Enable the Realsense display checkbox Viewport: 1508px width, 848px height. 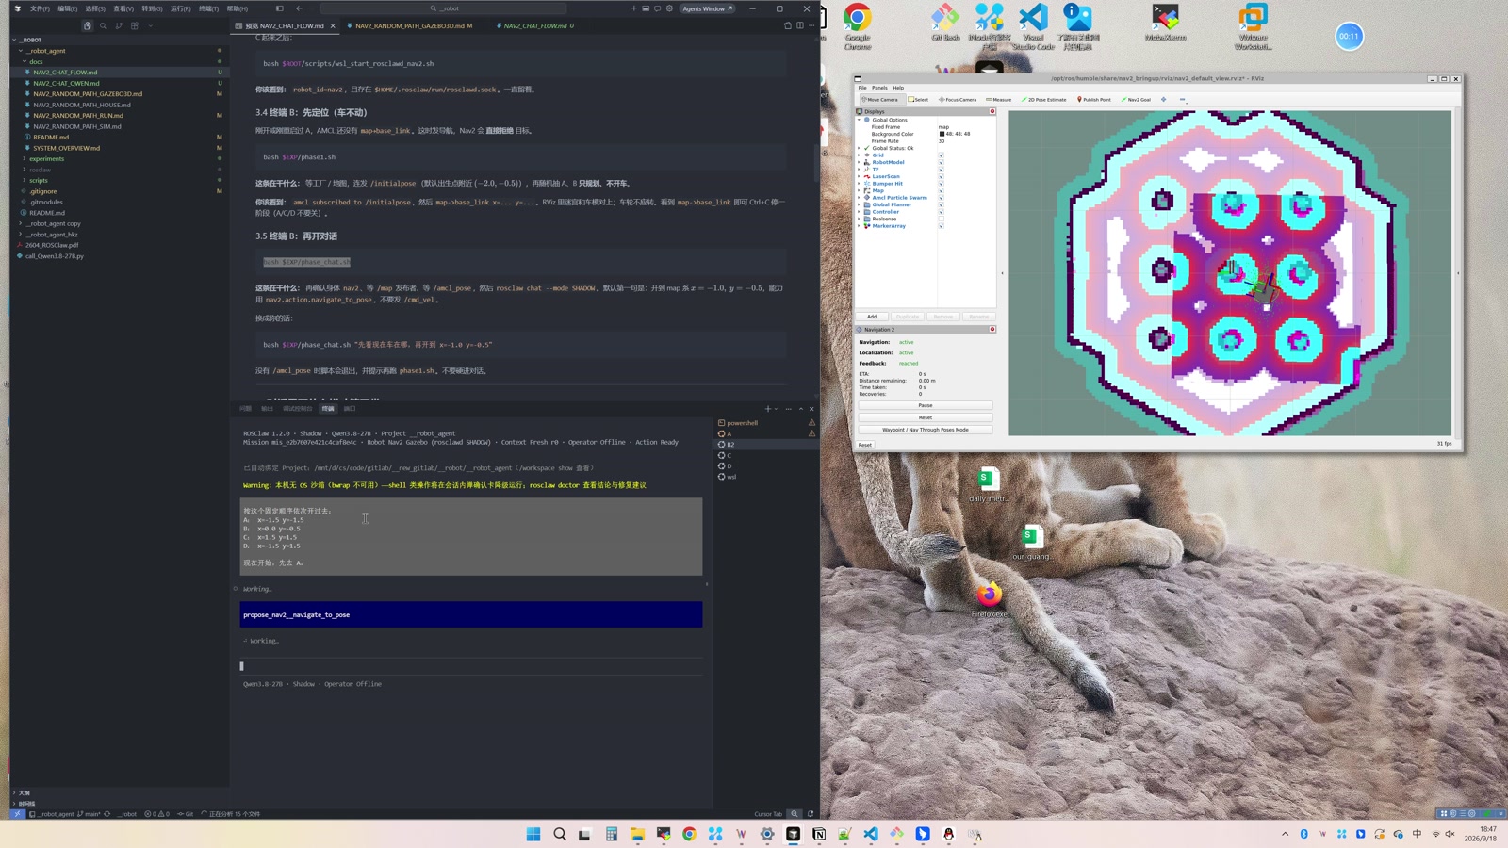[x=941, y=219]
